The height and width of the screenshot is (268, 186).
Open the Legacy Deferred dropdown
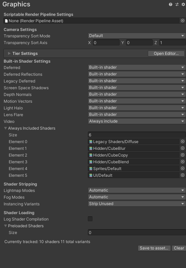(x=137, y=81)
